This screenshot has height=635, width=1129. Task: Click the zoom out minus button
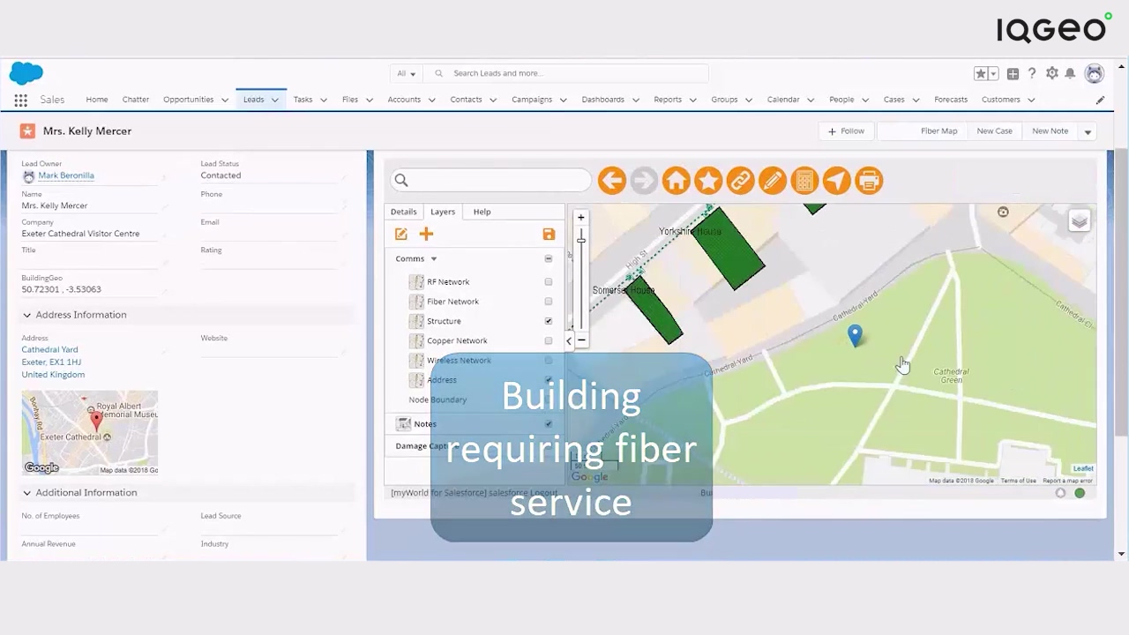pyautogui.click(x=580, y=340)
